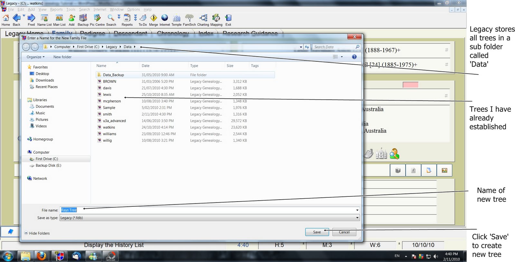Select the mcpherson family file
Image resolution: width=515 pixels, height=262 pixels.
[x=112, y=101]
